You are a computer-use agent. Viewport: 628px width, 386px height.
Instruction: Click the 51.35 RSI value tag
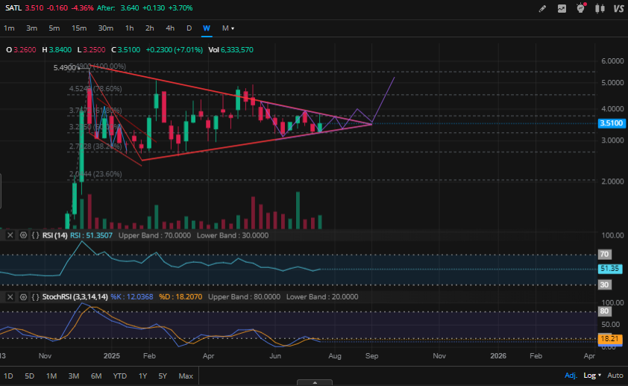(x=610, y=269)
